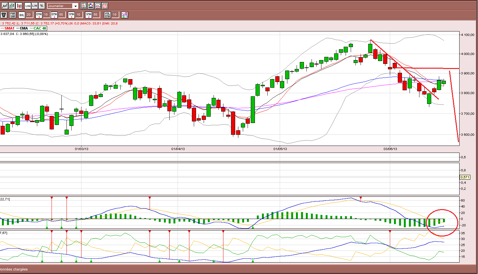
Task: Click the SMA1 legend label
Action: pyautogui.click(x=9, y=28)
